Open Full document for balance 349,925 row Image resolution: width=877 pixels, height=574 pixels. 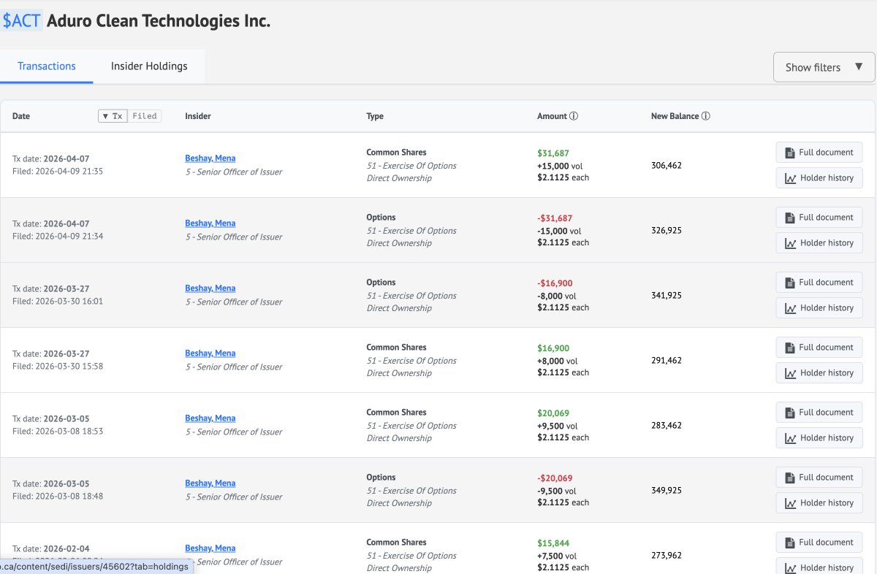coord(819,478)
